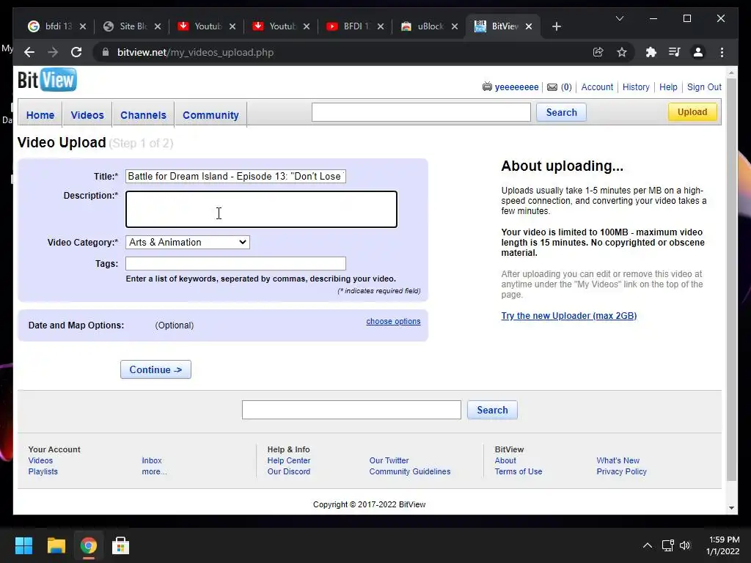Open the Help link in header
751x563 pixels.
668,87
